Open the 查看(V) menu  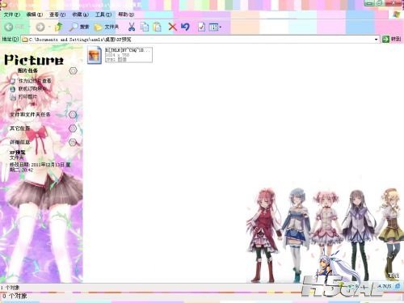point(57,15)
